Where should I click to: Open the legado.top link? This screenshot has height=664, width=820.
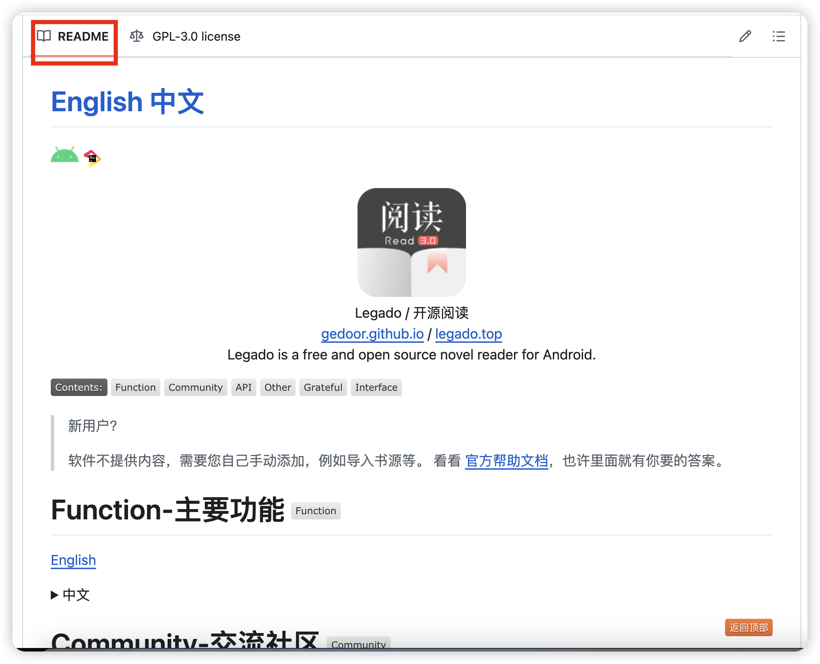point(468,334)
